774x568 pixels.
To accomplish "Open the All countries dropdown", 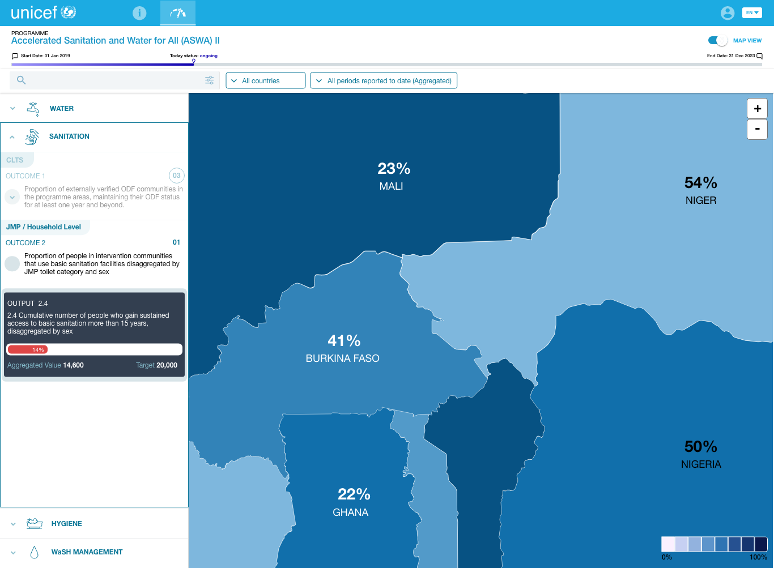I will tap(266, 80).
